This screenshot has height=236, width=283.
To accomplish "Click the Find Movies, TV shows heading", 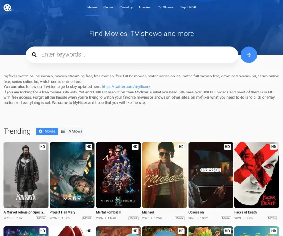I will 141,34.
